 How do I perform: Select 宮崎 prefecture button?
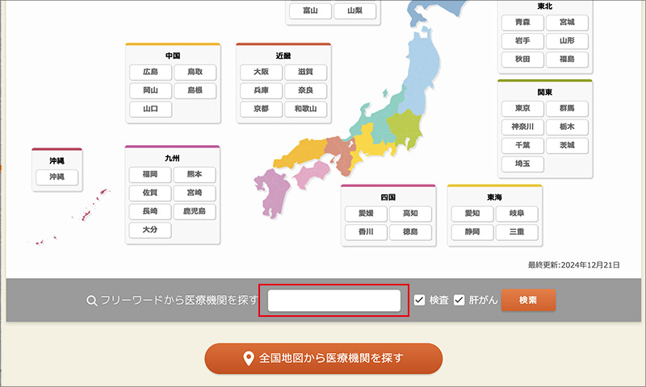pyautogui.click(x=195, y=193)
